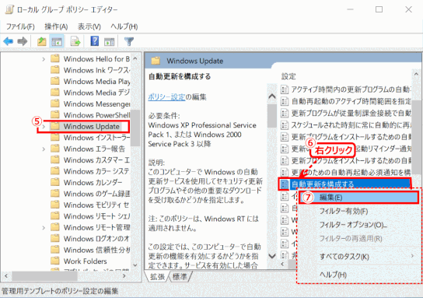Select Windows カラー システ tree item
423x298 pixels.
tap(96, 171)
